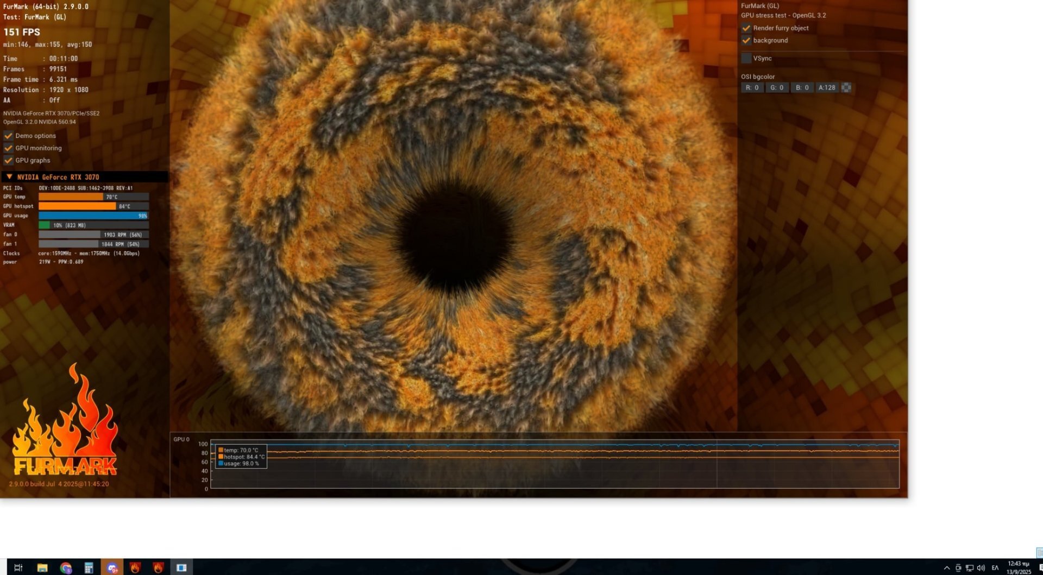Click the Clocks core:1590MHz line
Viewport: 1043px width, 575px height.
point(71,254)
